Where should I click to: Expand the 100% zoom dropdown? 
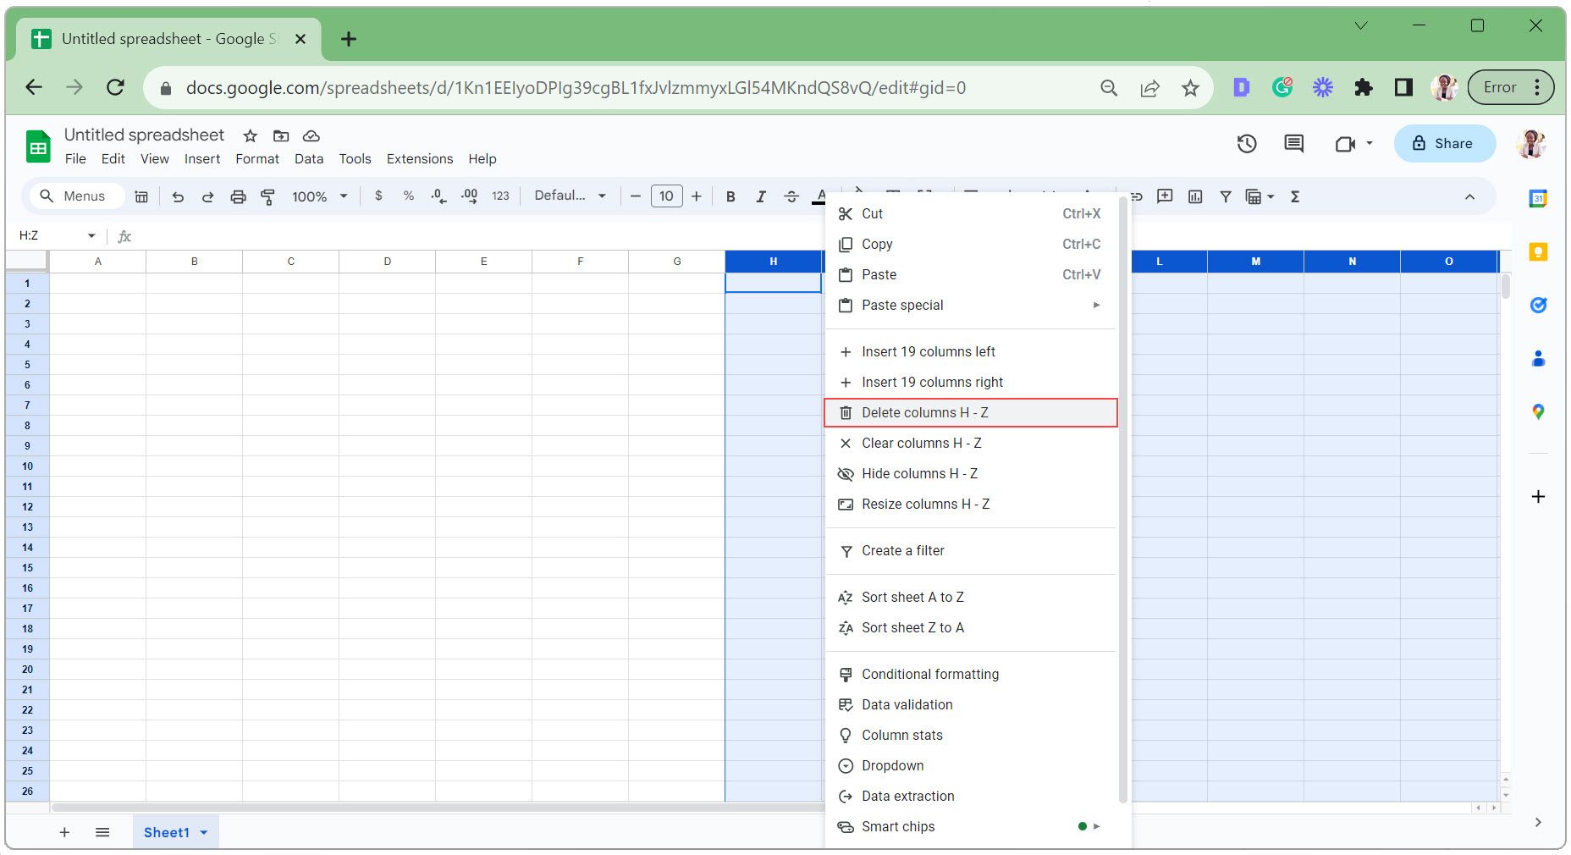click(x=320, y=196)
